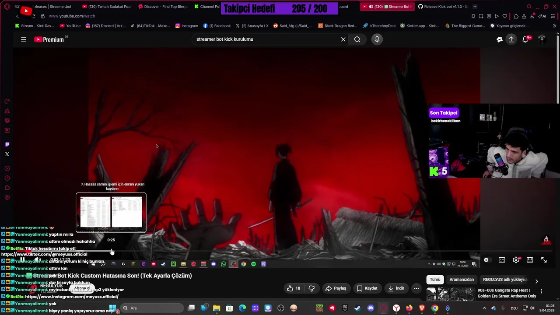
Task: Show more filter chips with right chevron
Action: (537, 281)
